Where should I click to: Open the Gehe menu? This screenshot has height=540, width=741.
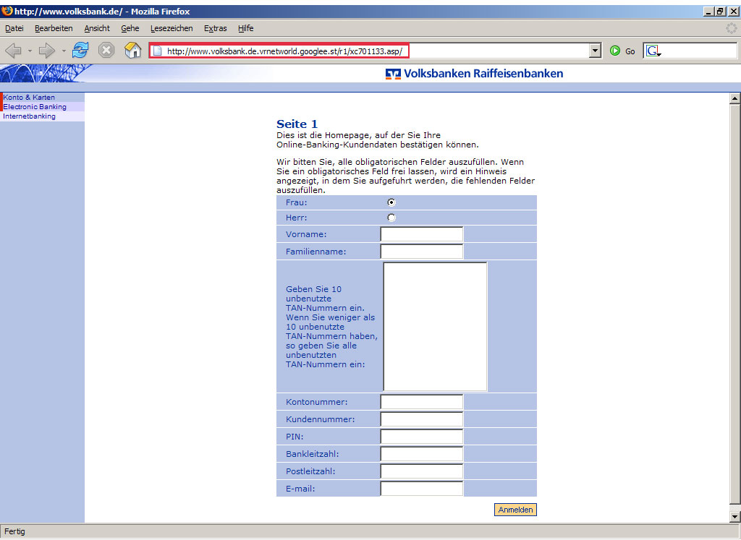(130, 28)
